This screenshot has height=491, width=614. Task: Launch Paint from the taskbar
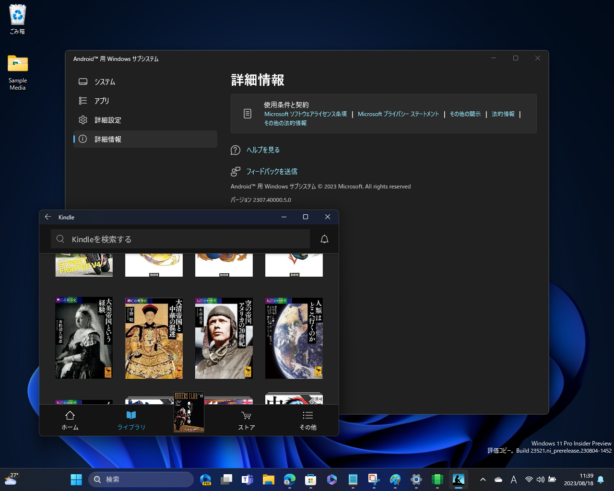(395, 479)
